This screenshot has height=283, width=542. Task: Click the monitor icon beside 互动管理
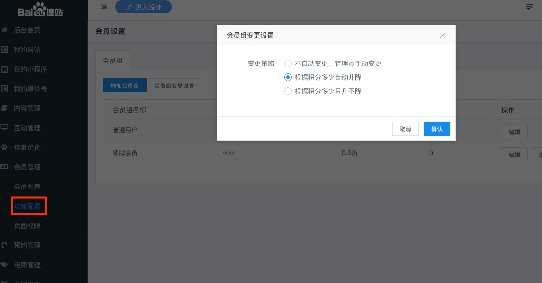pos(5,128)
